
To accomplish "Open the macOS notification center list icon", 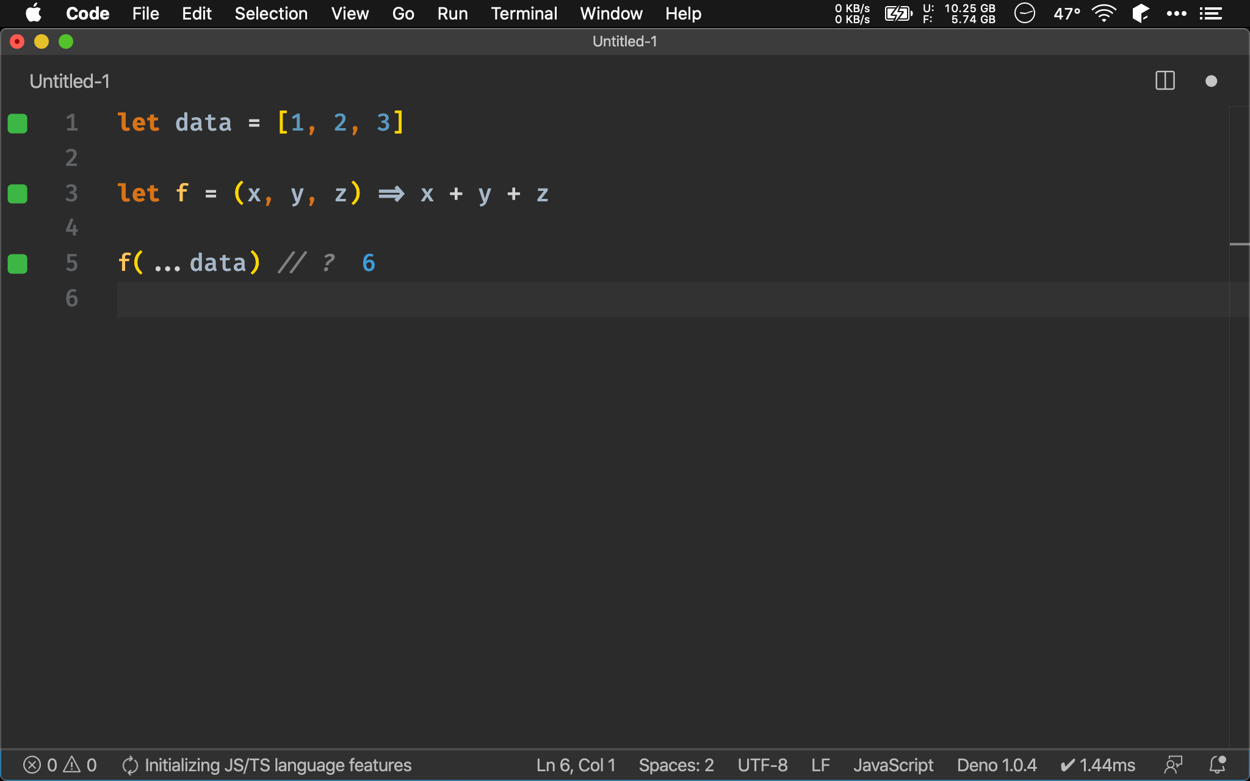I will [1211, 13].
